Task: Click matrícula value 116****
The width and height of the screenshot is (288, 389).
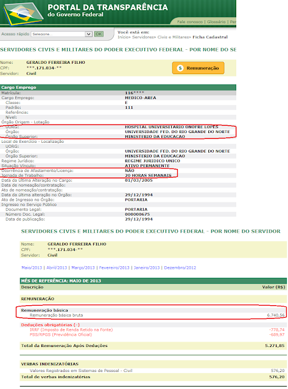Action: [x=135, y=93]
